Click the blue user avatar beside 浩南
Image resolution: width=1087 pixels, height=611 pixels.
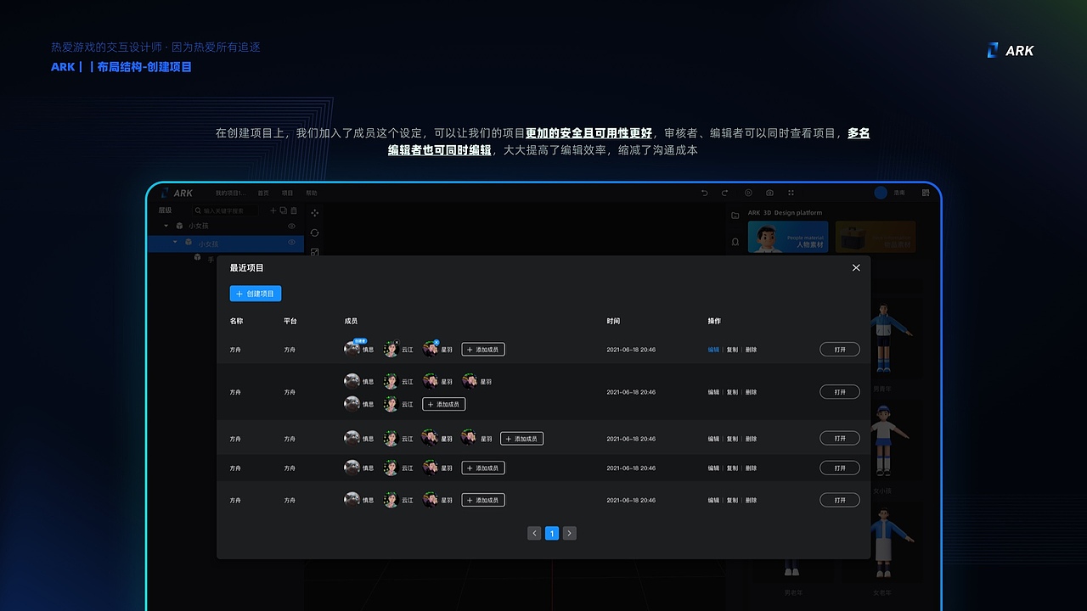coord(881,193)
